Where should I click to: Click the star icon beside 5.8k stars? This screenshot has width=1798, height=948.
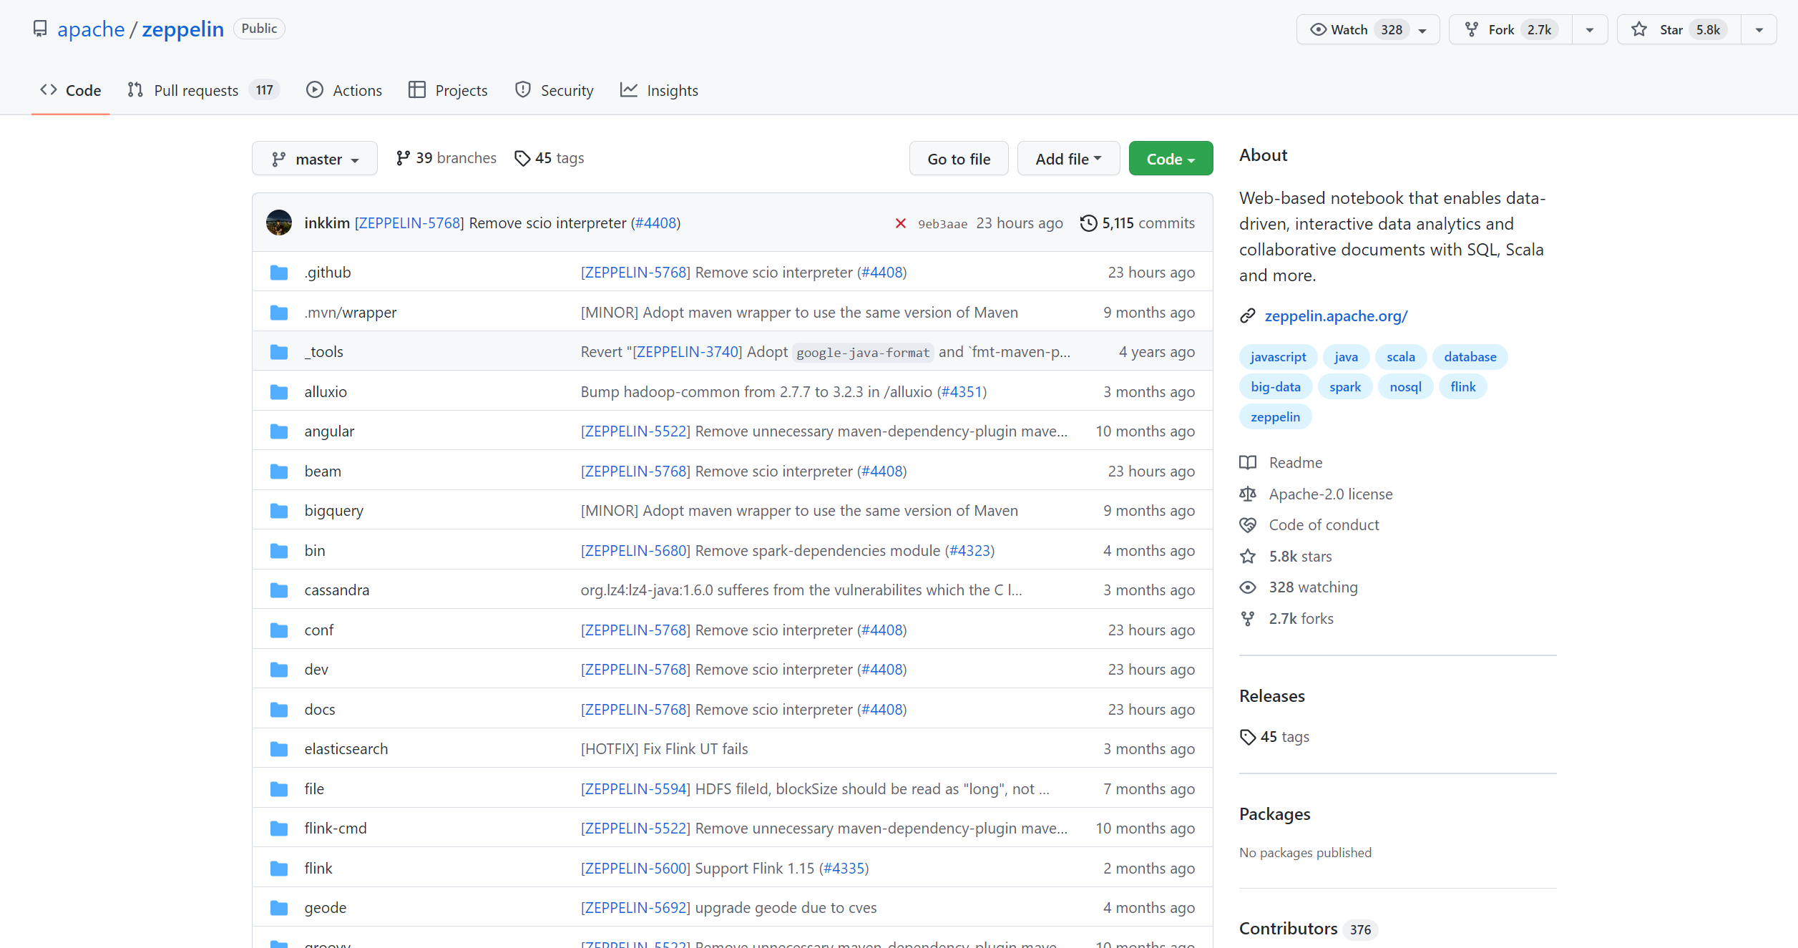(1248, 557)
